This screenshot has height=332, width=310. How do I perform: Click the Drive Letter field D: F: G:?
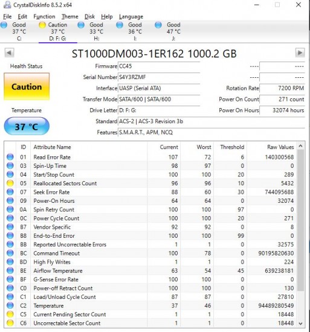[159, 110]
